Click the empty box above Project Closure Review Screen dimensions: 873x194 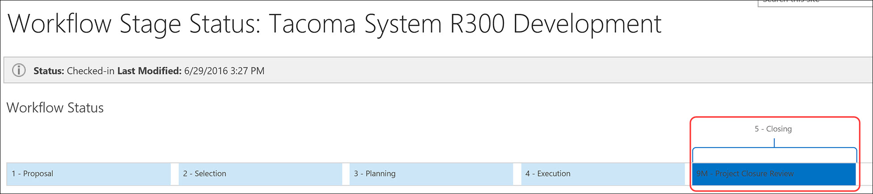tap(775, 156)
